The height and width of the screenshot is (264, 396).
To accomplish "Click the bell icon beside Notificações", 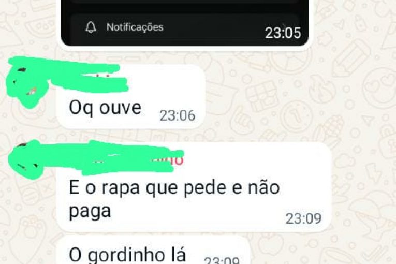I will [x=91, y=27].
